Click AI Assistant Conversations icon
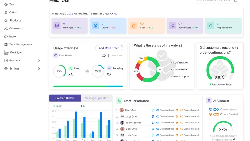 tap(210, 109)
